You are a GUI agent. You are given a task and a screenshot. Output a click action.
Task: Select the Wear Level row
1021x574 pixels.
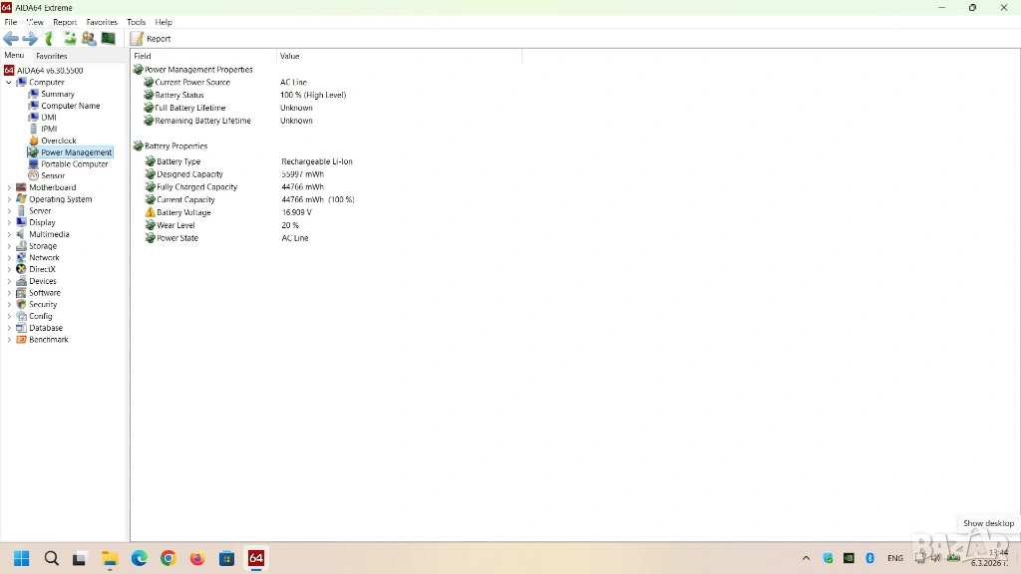coord(175,225)
